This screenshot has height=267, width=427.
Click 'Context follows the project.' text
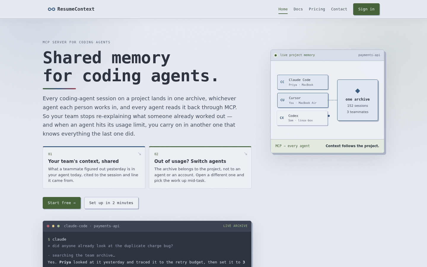[352, 146]
